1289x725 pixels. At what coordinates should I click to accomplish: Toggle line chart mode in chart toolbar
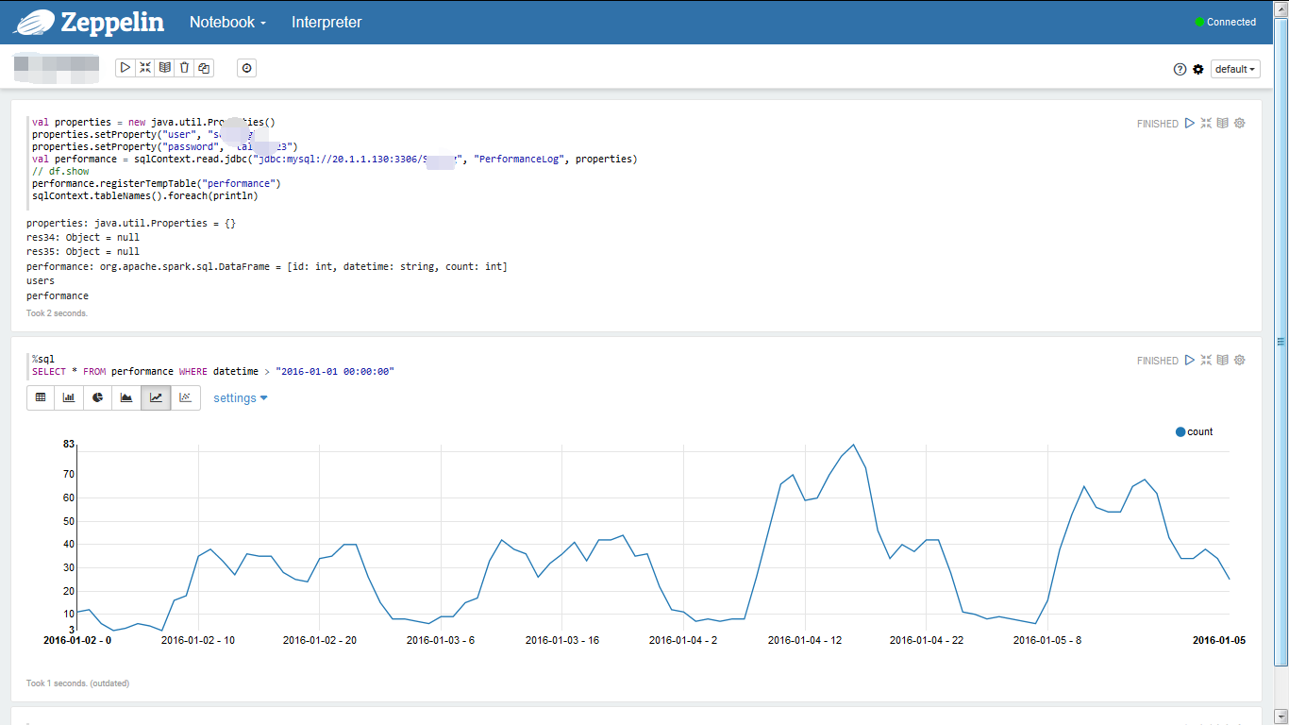click(156, 397)
